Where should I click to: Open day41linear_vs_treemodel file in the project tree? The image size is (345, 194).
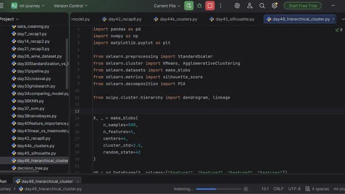coord(43,131)
